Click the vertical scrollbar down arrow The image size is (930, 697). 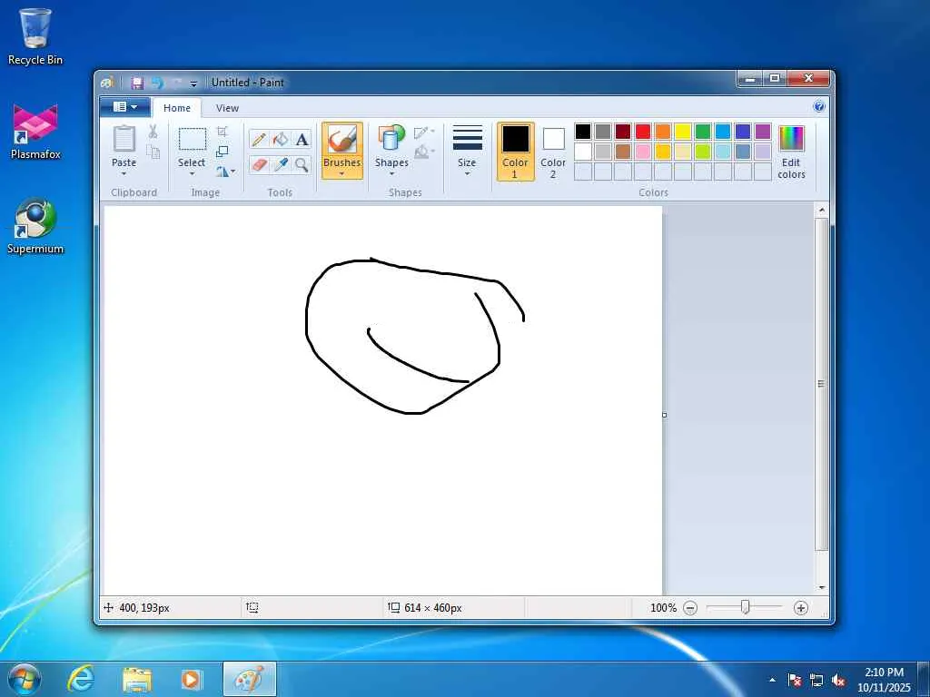[x=822, y=587]
